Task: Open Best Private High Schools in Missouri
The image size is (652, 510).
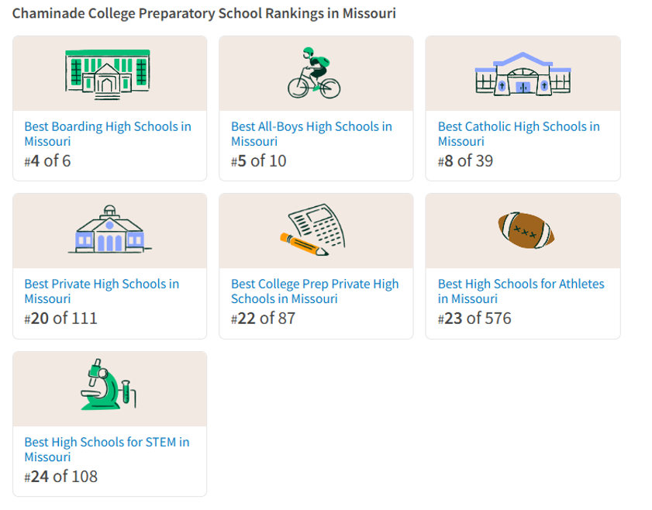Action: pyautogui.click(x=102, y=291)
